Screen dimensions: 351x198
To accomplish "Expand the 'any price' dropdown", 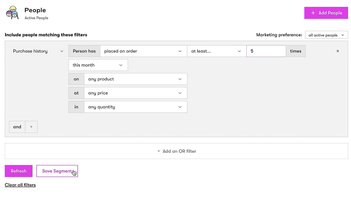I will click(136, 93).
